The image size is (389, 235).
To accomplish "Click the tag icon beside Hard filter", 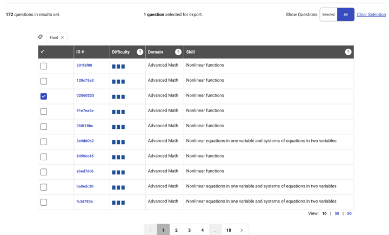I will point(41,37).
